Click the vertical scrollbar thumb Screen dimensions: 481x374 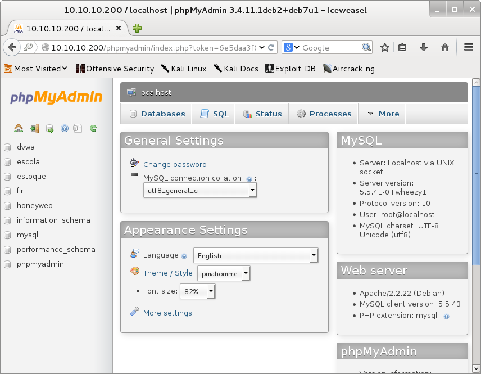pos(476,175)
